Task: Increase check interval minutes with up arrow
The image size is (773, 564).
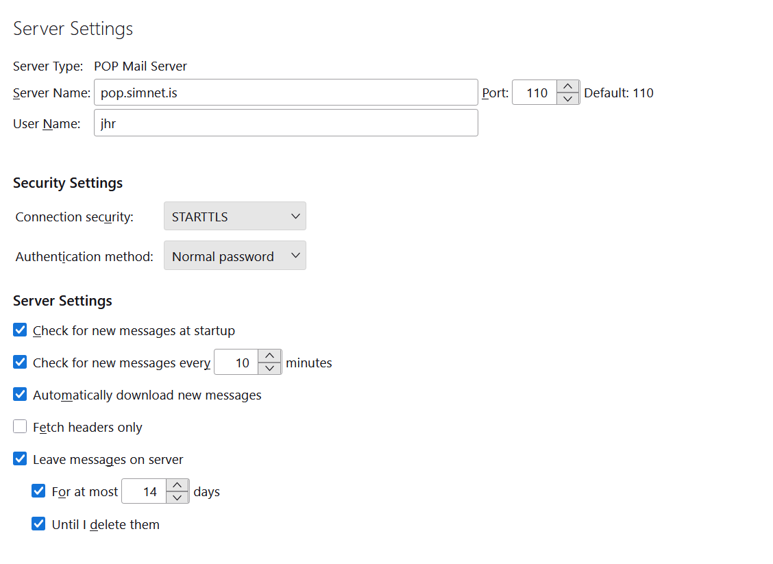Action: 269,356
